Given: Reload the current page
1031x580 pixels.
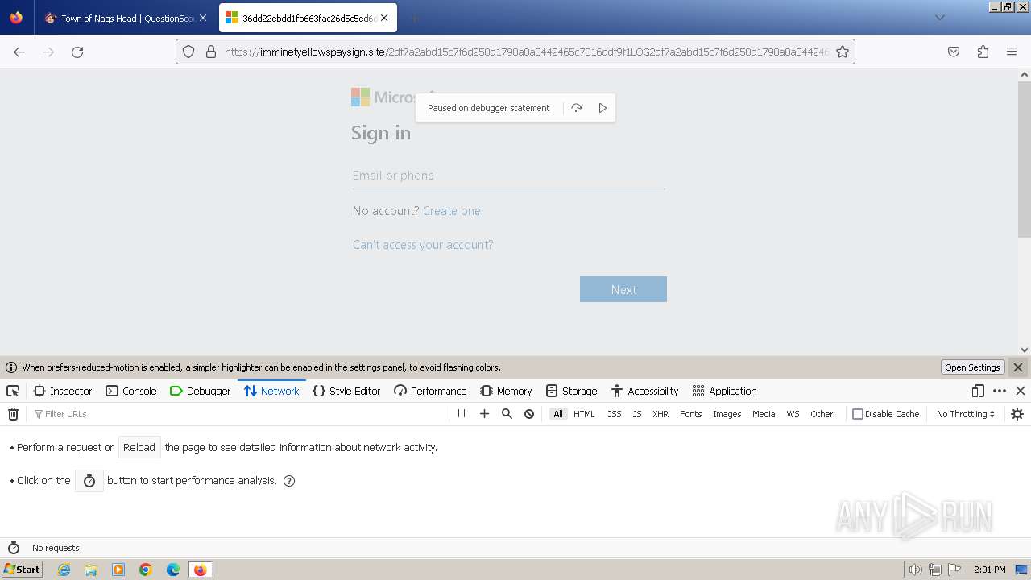Looking at the screenshot, I should click(77, 52).
